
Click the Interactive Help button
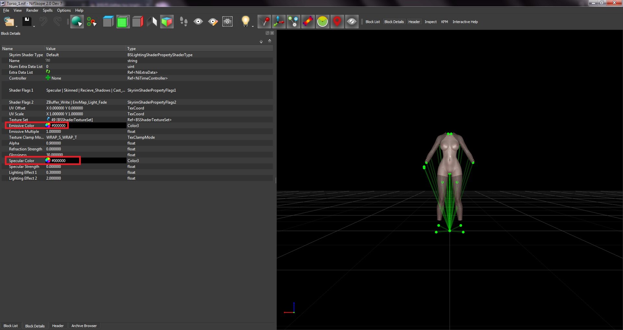[465, 22]
